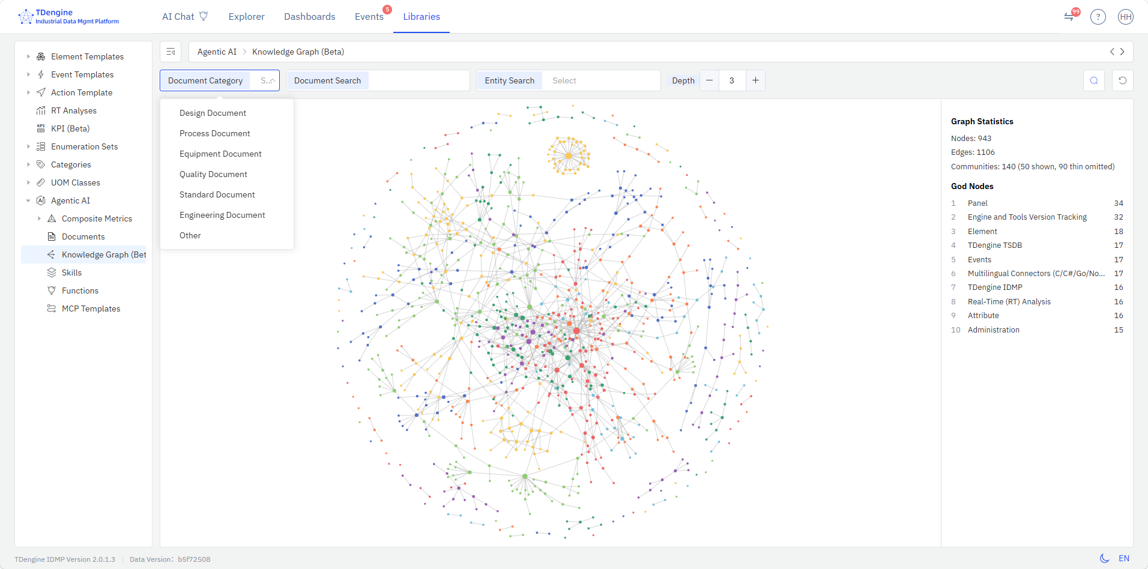This screenshot has width=1148, height=569.
Task: Select Engine and Tools Version Tracking node
Action: pos(1037,217)
